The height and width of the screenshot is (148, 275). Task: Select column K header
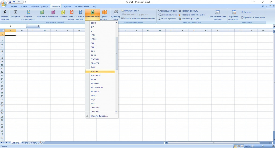pos(125,30)
